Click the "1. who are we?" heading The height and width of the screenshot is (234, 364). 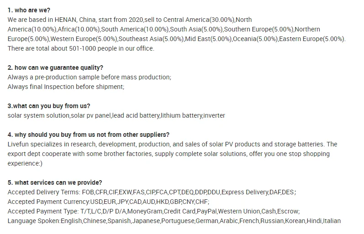[x=29, y=10]
